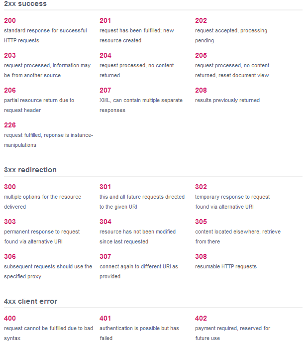This screenshot has height=348, width=307.
Task: Click the 400 client error code
Action: click(x=10, y=318)
